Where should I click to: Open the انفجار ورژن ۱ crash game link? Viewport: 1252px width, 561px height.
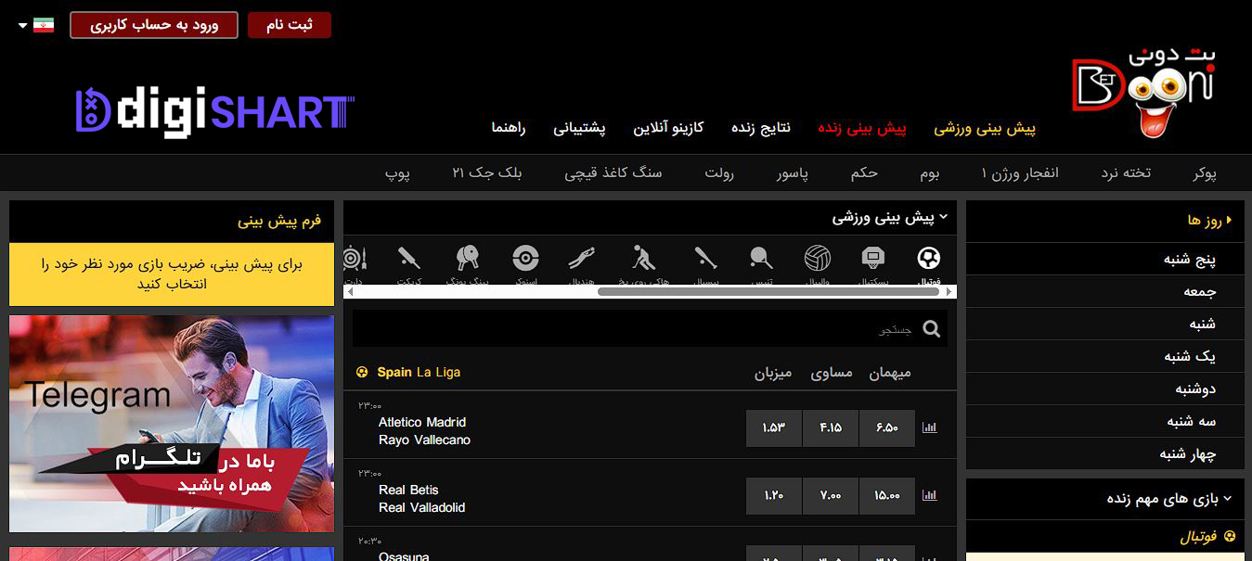click(1020, 173)
